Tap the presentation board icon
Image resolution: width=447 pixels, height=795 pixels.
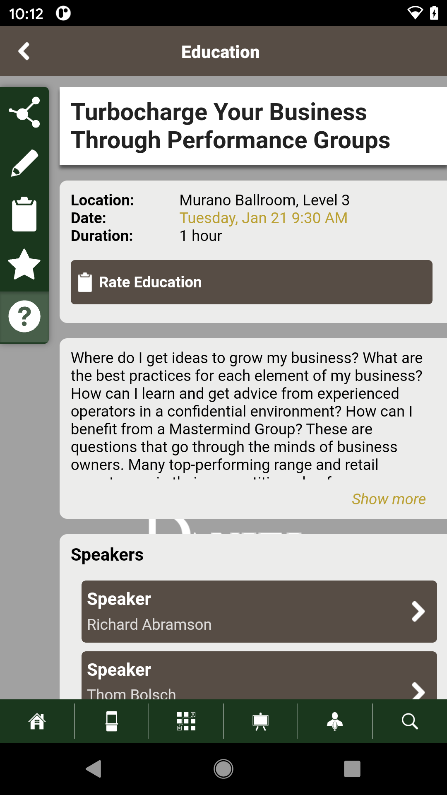[x=261, y=721]
